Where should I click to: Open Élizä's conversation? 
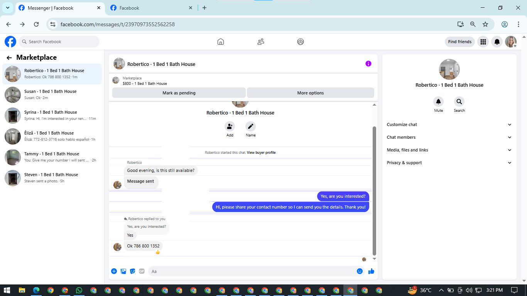coord(52,136)
